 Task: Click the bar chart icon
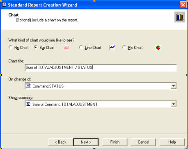click(x=67, y=48)
